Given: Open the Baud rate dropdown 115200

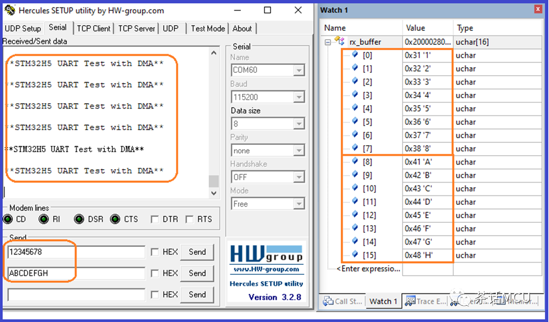Looking at the screenshot, I should [299, 97].
